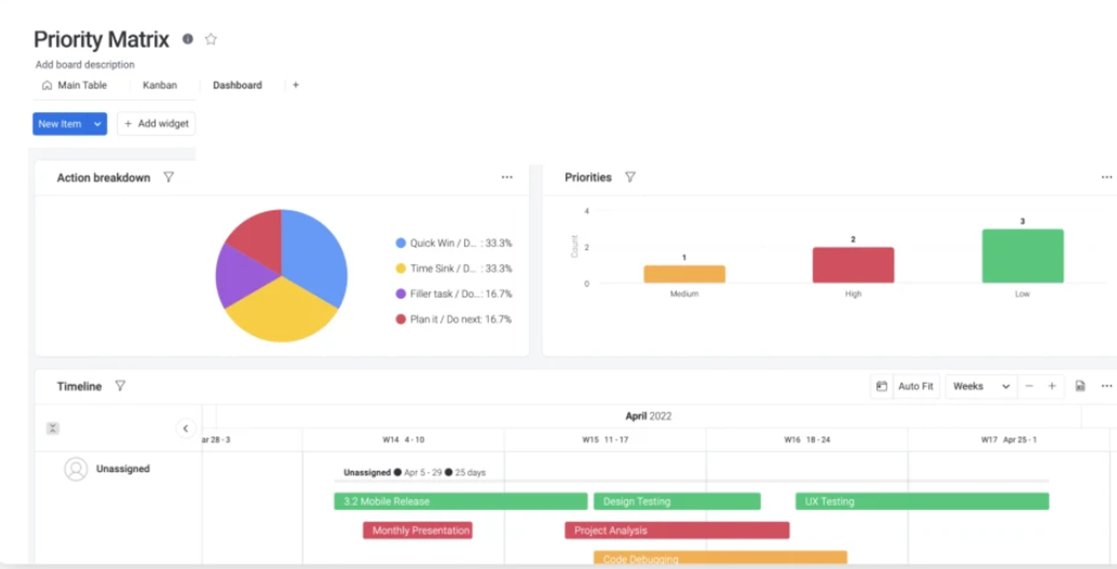Open filter for Timeline widget
The width and height of the screenshot is (1117, 569).
pos(120,386)
